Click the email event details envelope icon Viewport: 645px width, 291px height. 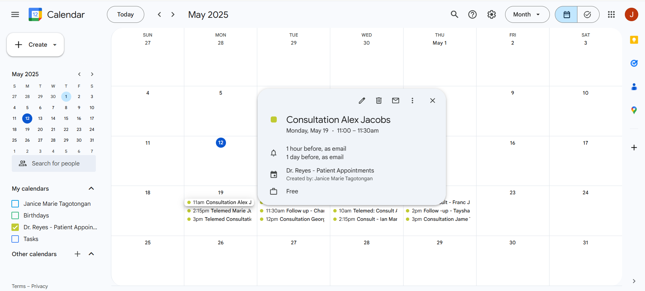click(395, 101)
